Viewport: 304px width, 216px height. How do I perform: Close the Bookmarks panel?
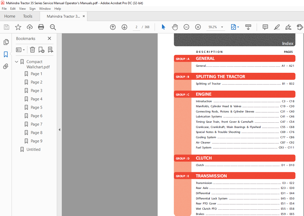click(x=49, y=38)
